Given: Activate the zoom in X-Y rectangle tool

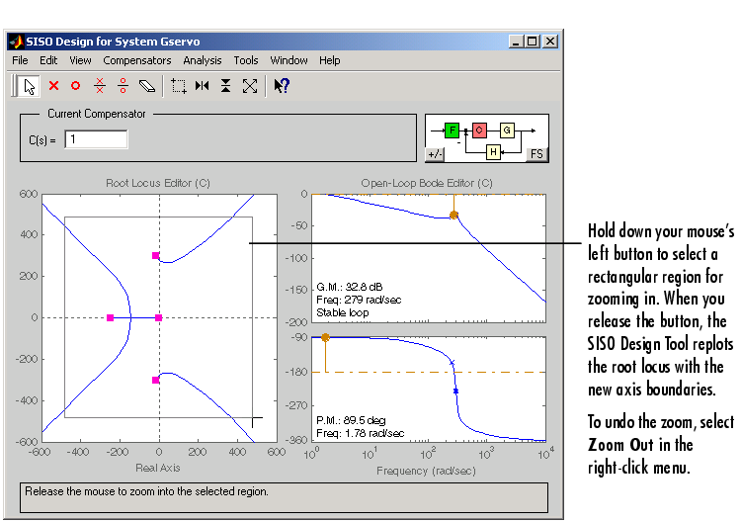Looking at the screenshot, I should click(179, 86).
